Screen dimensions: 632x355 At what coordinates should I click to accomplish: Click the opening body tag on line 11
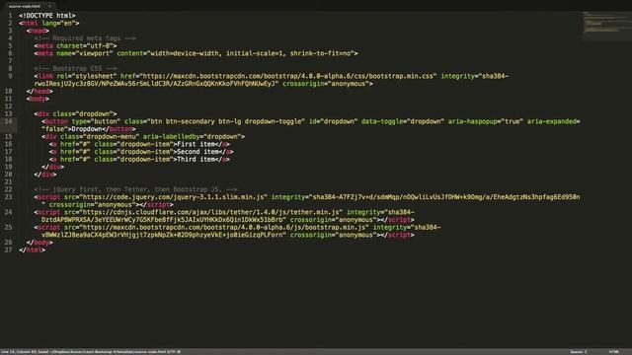point(38,99)
